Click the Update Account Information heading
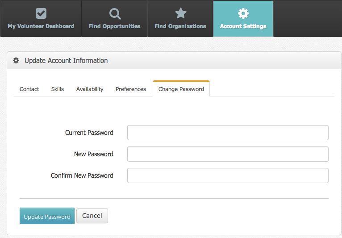Viewport: 342px width, 238px height. pos(66,60)
